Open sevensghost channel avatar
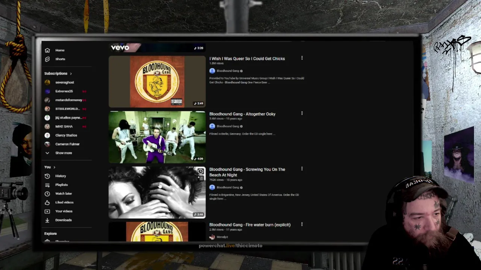Image resolution: width=481 pixels, height=270 pixels. click(x=47, y=82)
